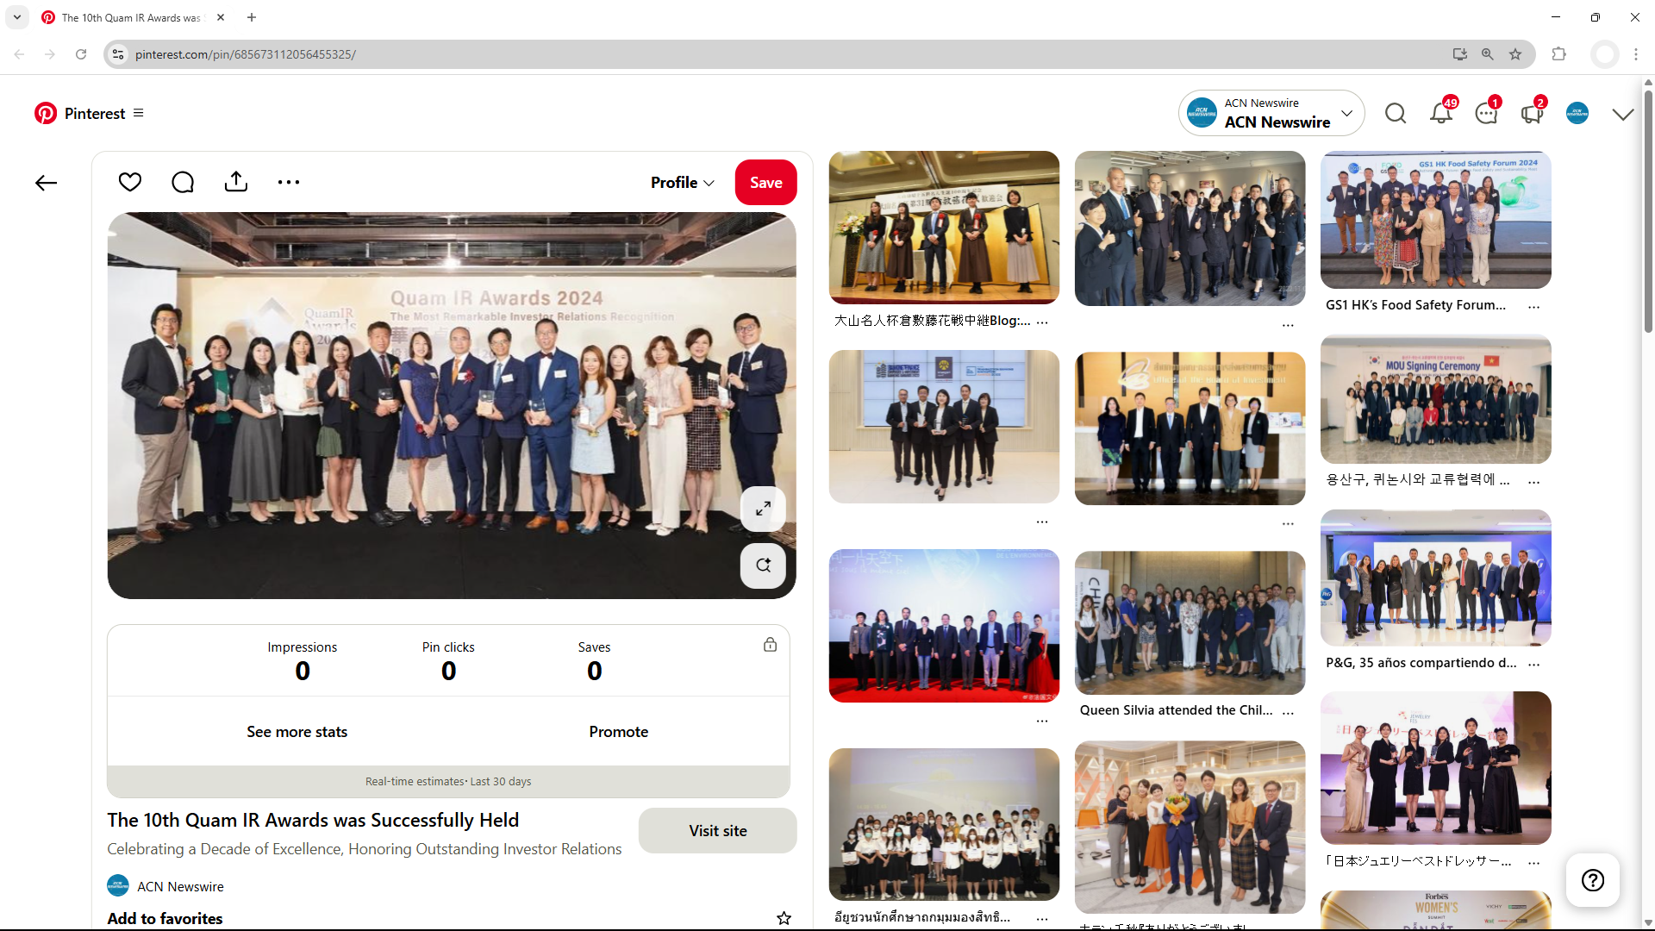This screenshot has width=1655, height=931.
Task: Select the Quam IR Awards browser tab
Action: click(134, 17)
